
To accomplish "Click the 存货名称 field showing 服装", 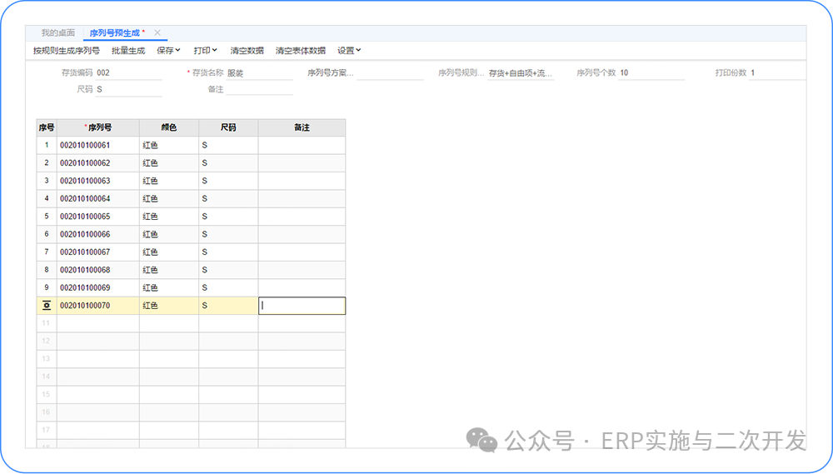I will 258,73.
